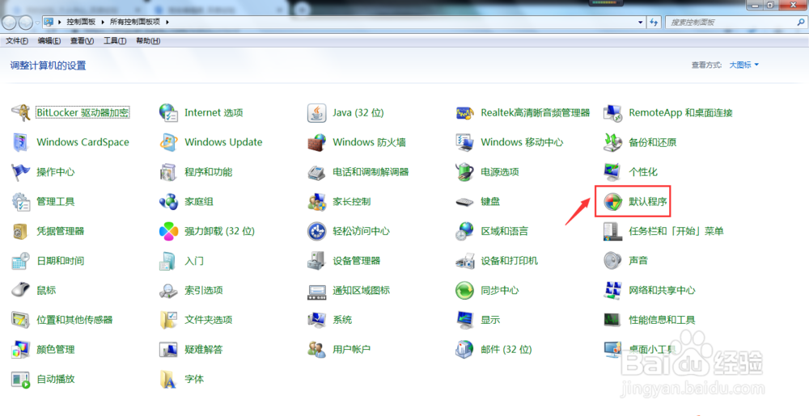
Task: Open BitLocker 驱动器加密 icon
Action: pos(21,113)
